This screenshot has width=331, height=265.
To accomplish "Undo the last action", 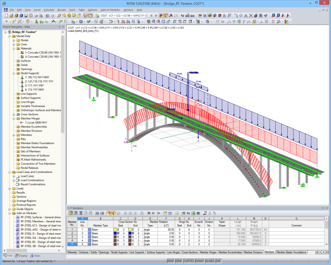I will point(48,15).
